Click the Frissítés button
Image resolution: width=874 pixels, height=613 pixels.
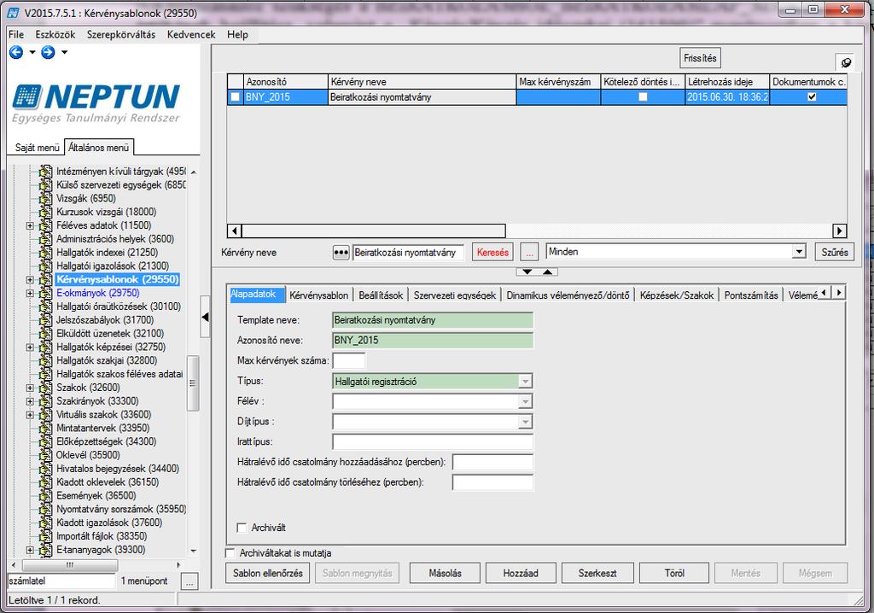click(700, 58)
